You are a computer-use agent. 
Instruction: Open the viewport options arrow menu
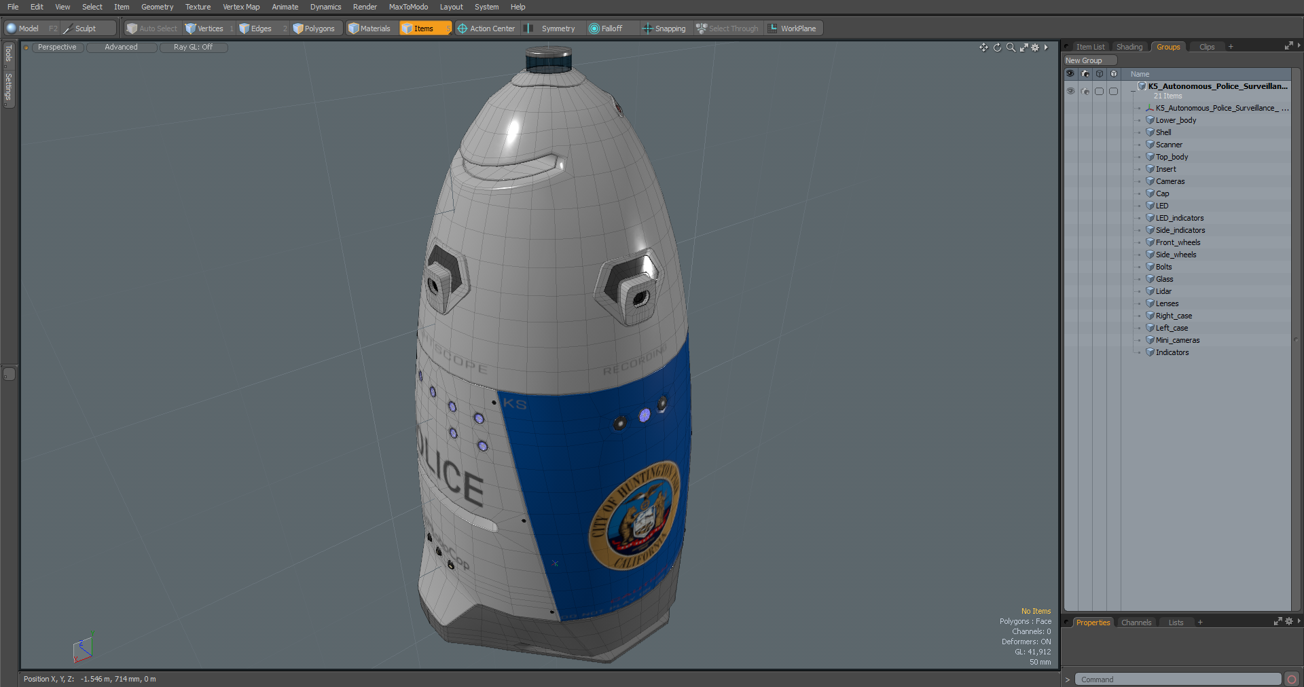(x=1046, y=48)
